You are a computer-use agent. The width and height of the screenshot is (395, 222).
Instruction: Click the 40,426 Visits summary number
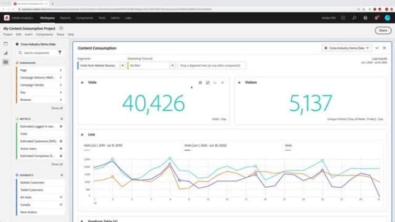[x=153, y=103]
